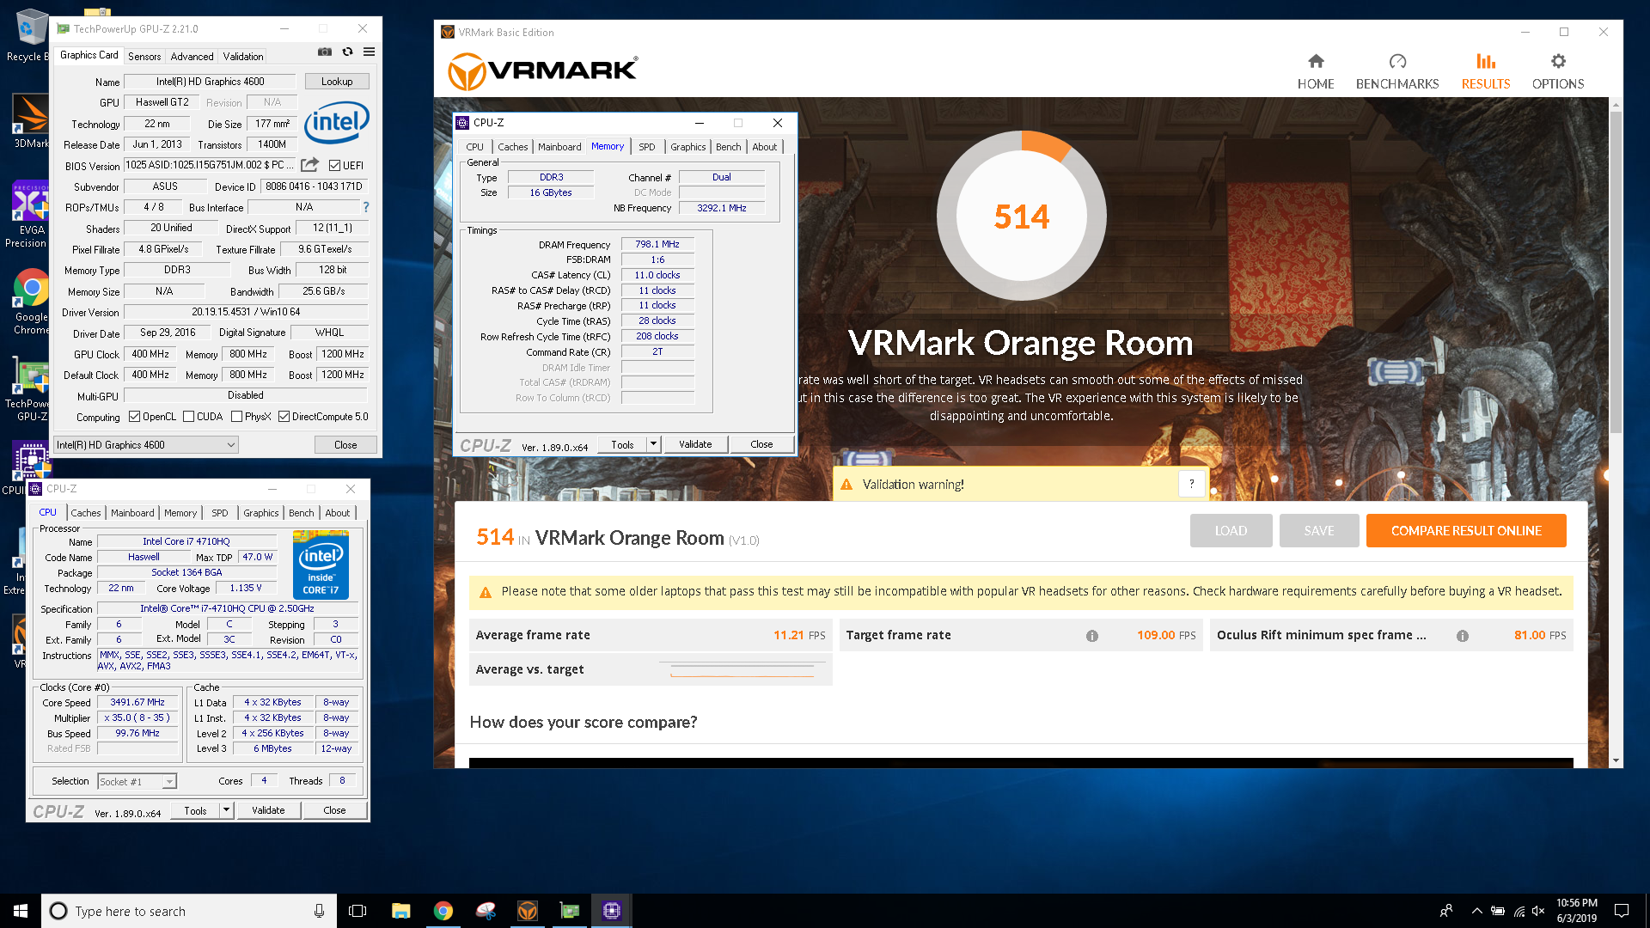
Task: Switch to GPU-Z Sensors tab
Action: pyautogui.click(x=144, y=56)
